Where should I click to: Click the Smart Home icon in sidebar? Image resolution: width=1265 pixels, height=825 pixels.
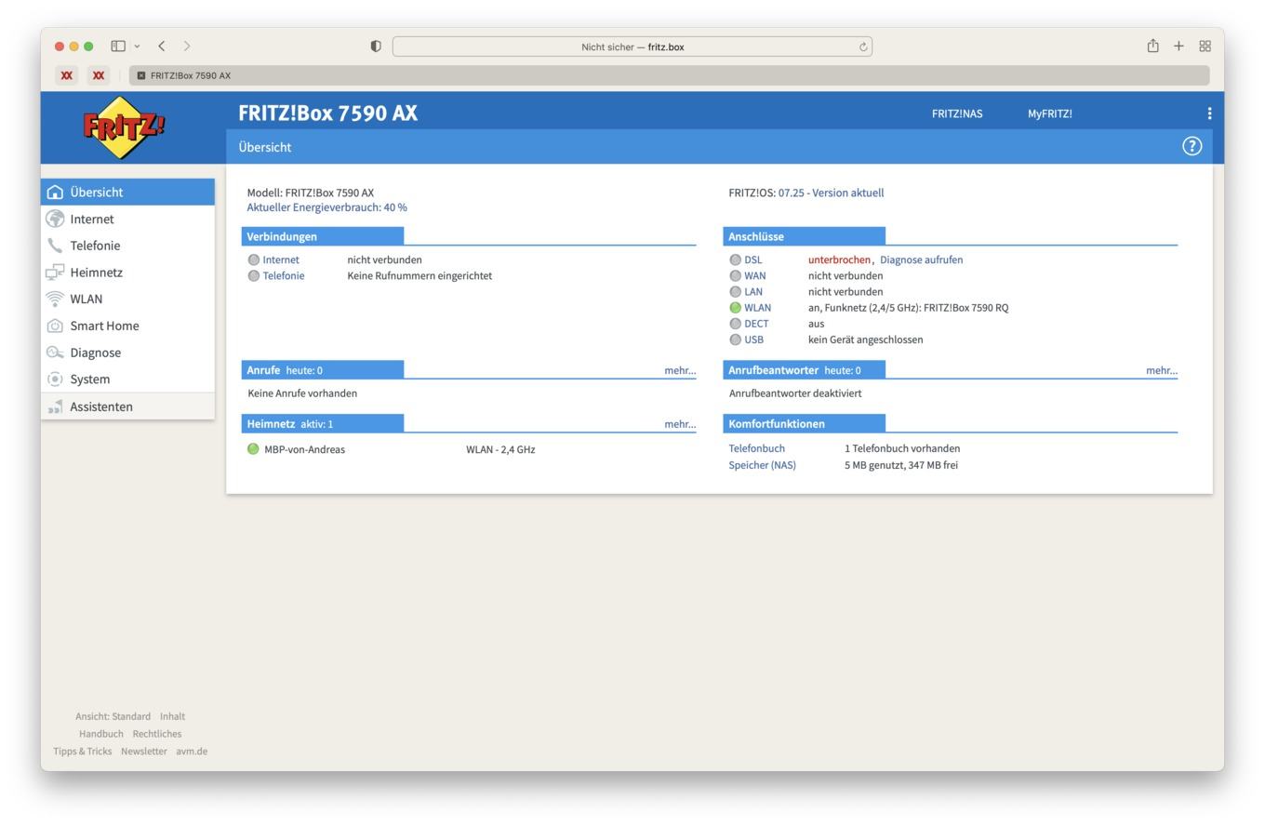(x=55, y=326)
